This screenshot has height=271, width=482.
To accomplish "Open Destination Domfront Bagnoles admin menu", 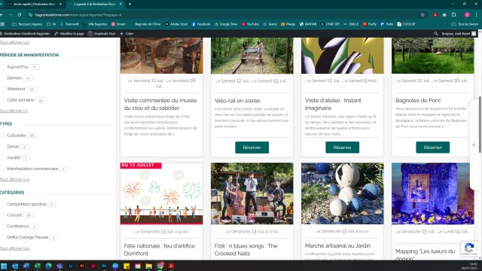I will pos(25,33).
